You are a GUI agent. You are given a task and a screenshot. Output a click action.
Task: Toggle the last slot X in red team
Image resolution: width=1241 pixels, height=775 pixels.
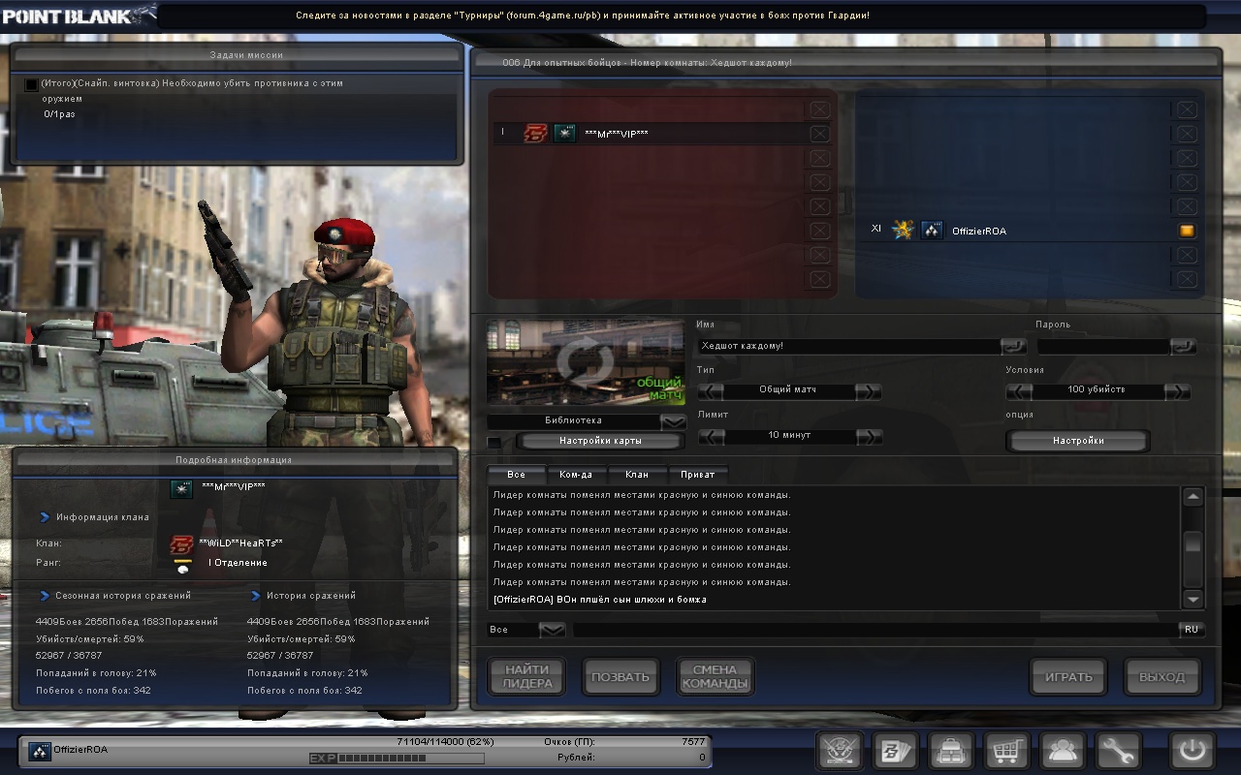tap(819, 279)
